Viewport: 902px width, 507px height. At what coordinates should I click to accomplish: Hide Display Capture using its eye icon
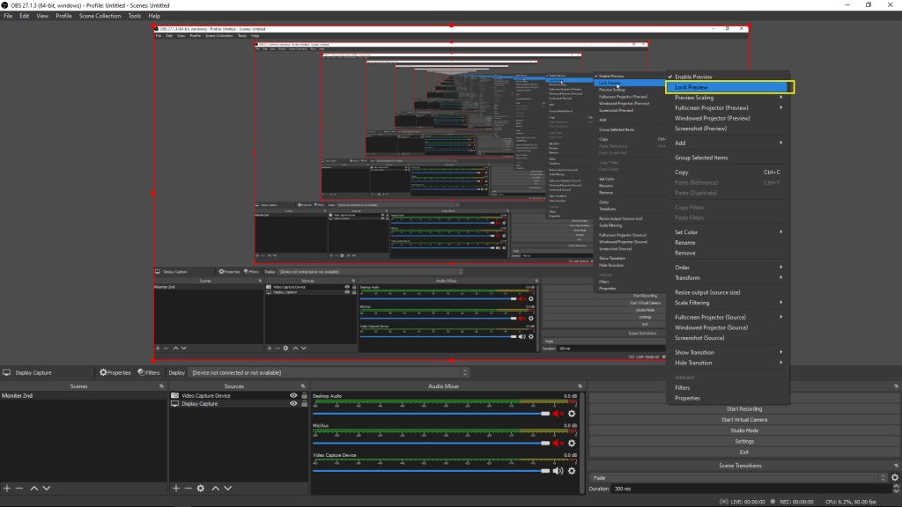(x=295, y=404)
